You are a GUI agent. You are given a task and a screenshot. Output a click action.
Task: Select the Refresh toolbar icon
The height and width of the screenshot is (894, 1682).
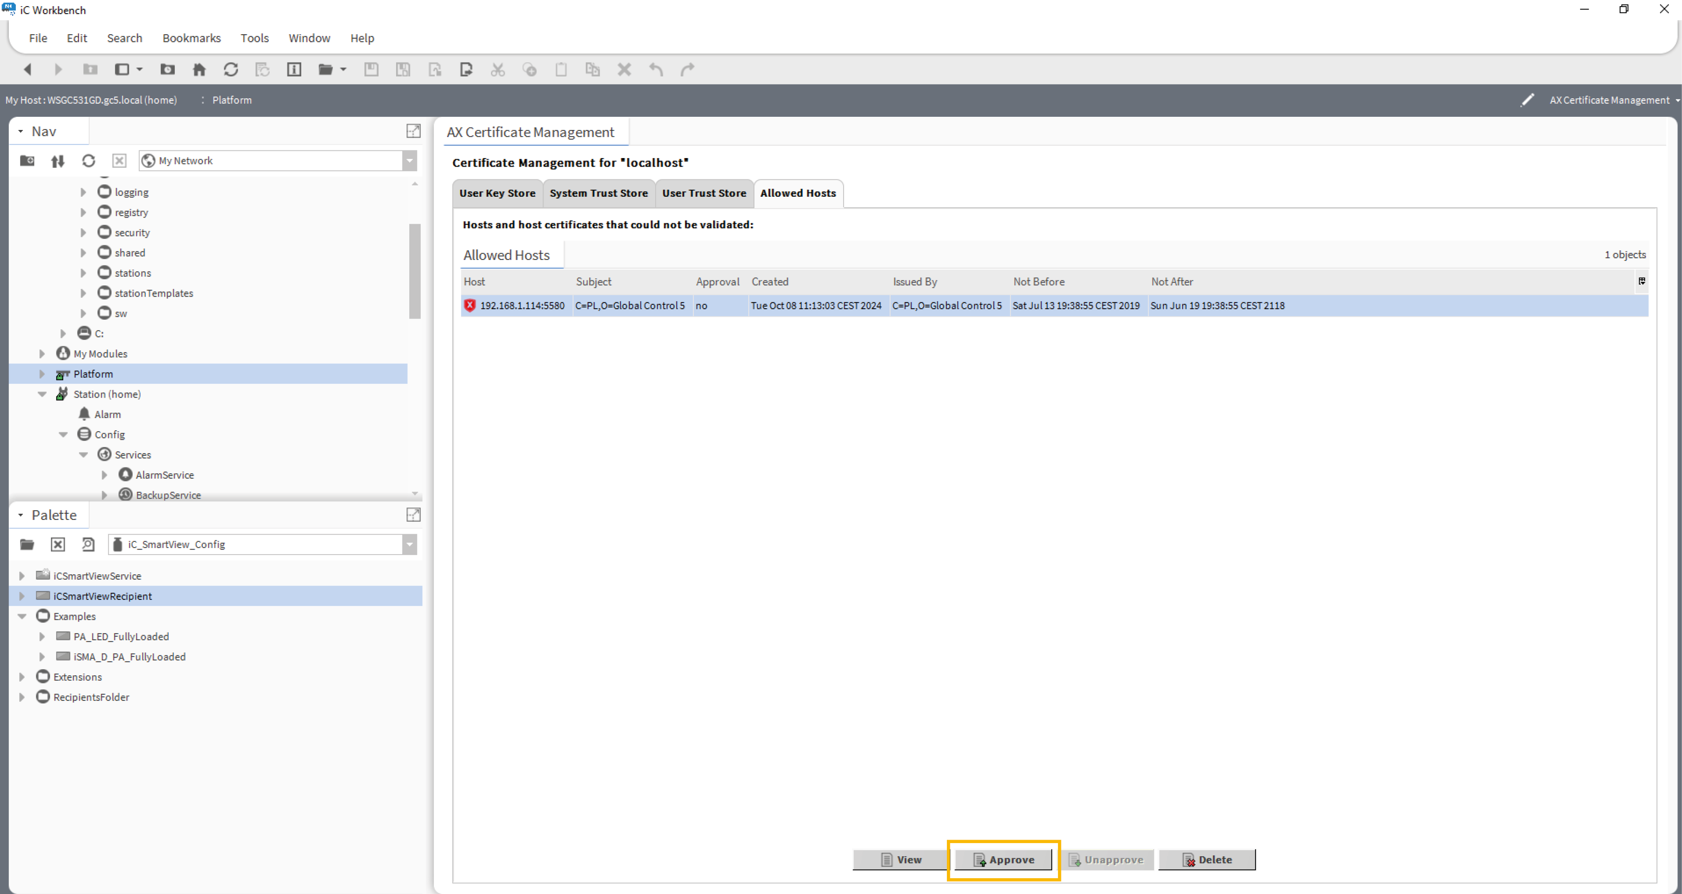231,69
